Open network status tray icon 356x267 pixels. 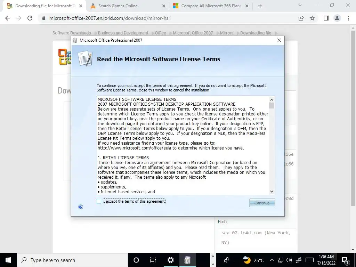[x=281, y=260]
